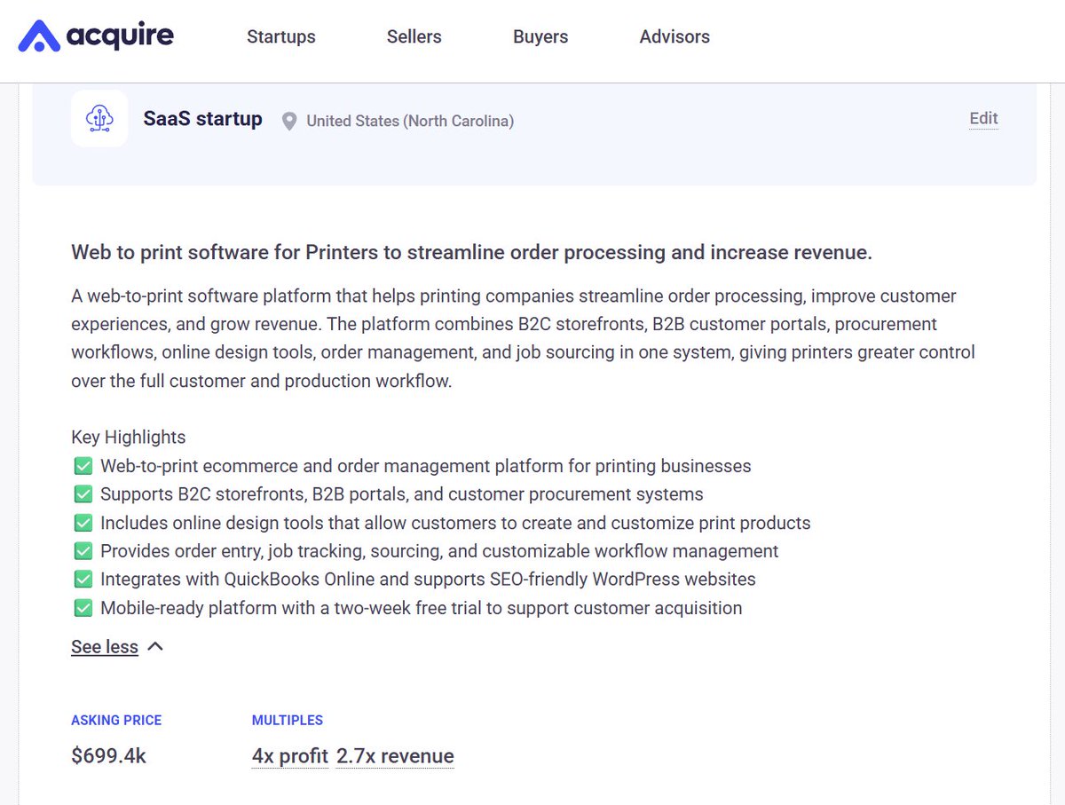Click the chevron up arrow beside See less
Image resolution: width=1065 pixels, height=805 pixels.
(155, 646)
